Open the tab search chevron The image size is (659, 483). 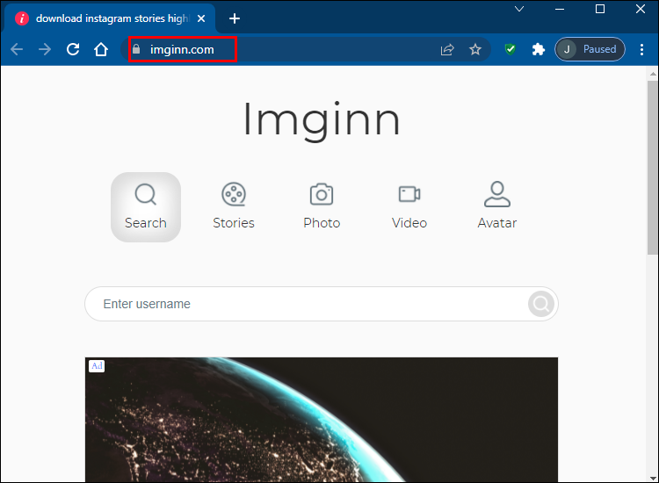tap(519, 9)
